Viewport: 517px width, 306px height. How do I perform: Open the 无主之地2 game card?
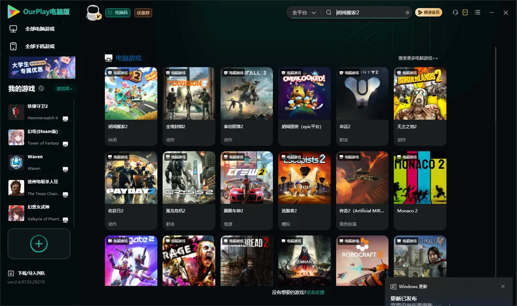point(420,106)
